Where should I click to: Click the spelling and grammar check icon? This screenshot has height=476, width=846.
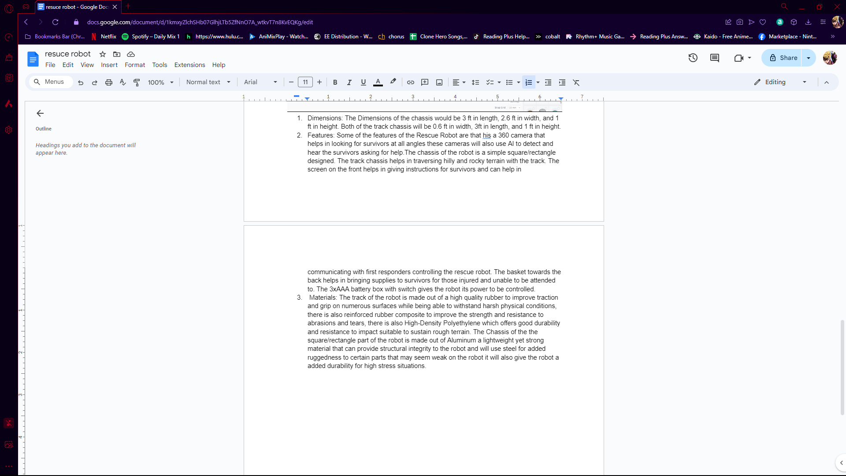pyautogui.click(x=122, y=82)
